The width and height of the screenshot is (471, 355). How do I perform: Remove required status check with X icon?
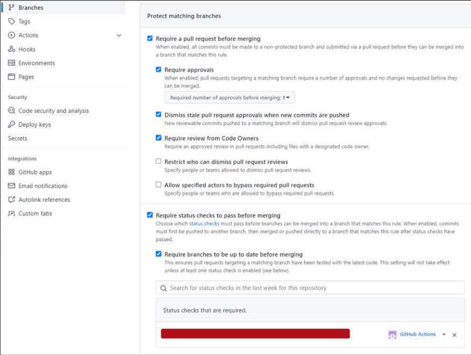pyautogui.click(x=454, y=335)
